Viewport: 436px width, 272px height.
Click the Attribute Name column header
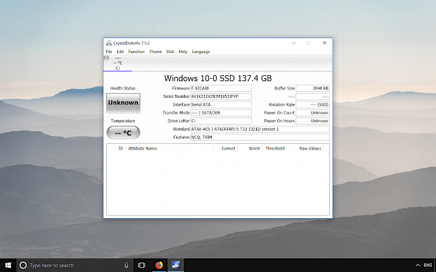point(170,149)
